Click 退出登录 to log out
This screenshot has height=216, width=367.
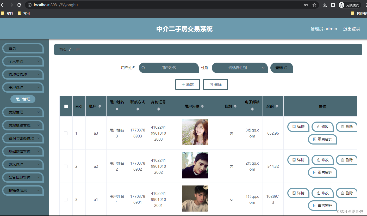coord(352,29)
